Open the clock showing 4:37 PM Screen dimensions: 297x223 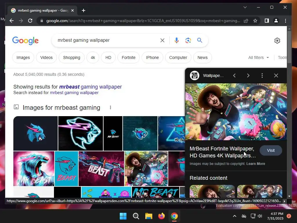tap(275, 216)
